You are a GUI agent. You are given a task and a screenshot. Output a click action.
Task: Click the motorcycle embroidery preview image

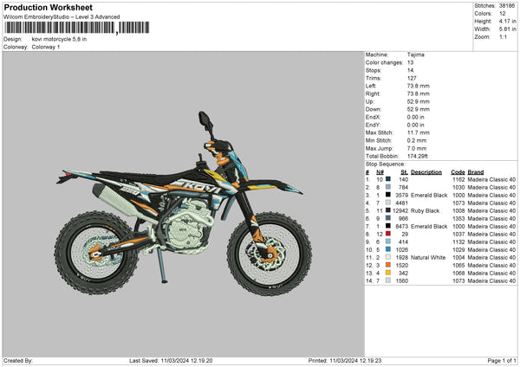(x=184, y=203)
